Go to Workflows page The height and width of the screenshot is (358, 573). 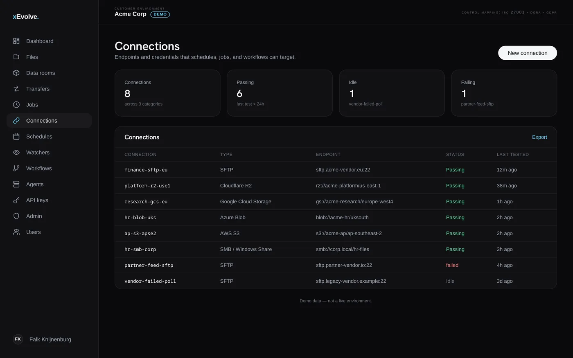(x=49, y=168)
